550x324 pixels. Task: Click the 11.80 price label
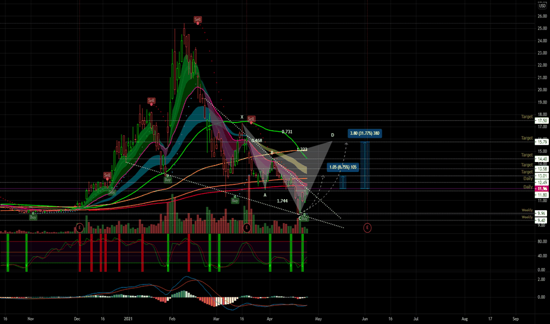pos(541,195)
